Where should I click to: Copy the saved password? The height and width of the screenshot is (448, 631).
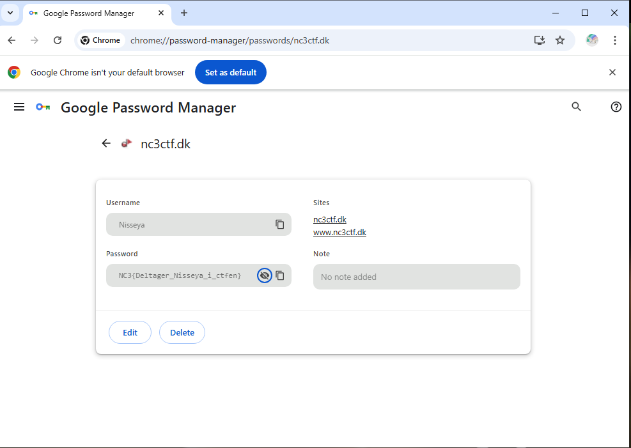[280, 275]
